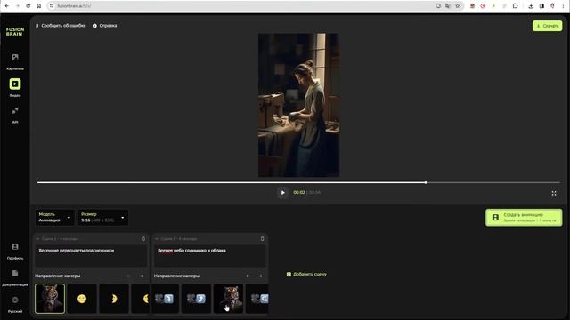
Task: Play the video preview
Action: pyautogui.click(x=282, y=193)
